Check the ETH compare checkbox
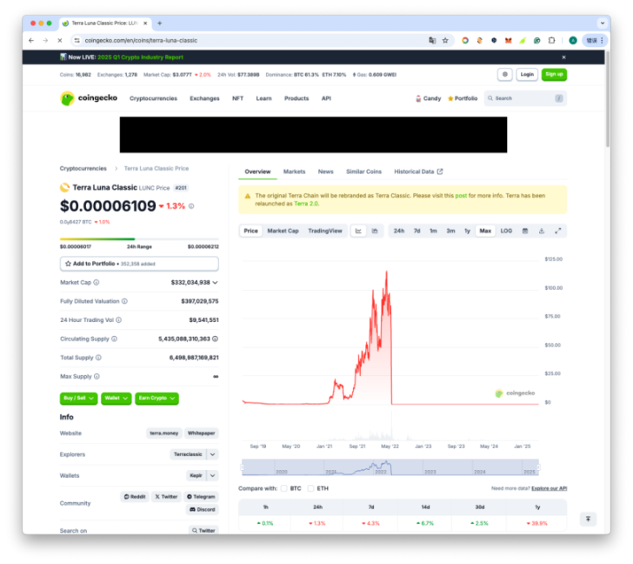The width and height of the screenshot is (633, 564). 311,488
